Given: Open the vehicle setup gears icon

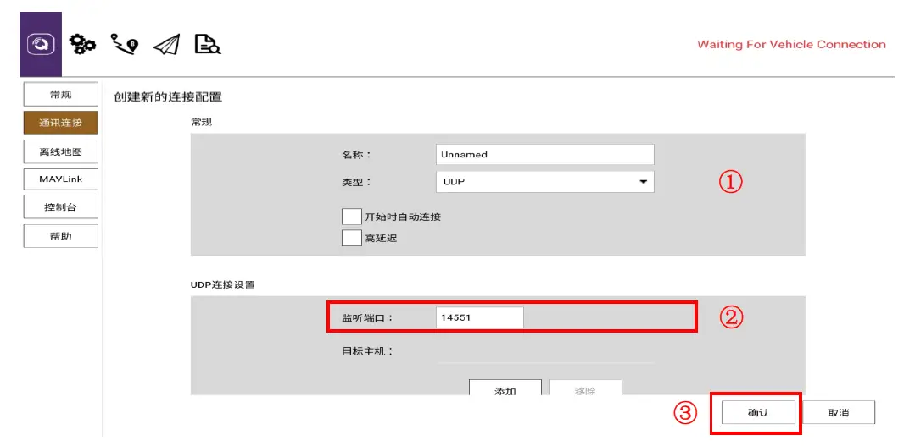Looking at the screenshot, I should (82, 44).
